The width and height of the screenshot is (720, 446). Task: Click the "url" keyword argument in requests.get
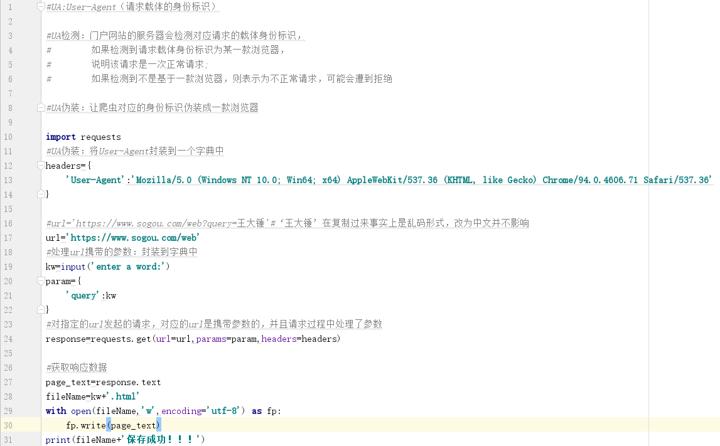click(x=163, y=339)
